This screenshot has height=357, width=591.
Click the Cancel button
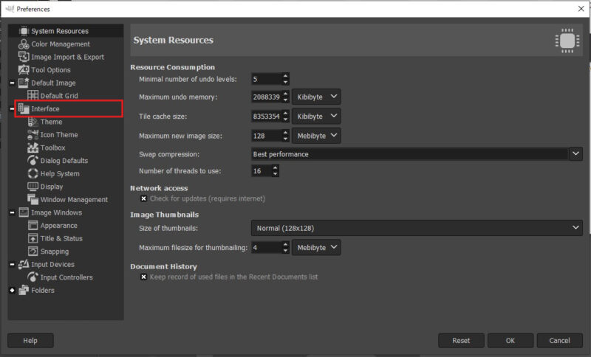click(560, 341)
